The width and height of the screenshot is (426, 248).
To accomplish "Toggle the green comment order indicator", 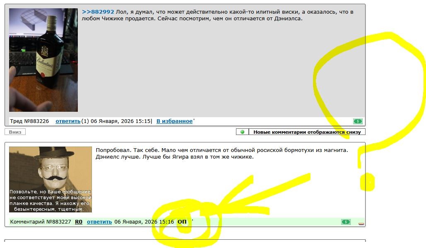I will point(242,132).
